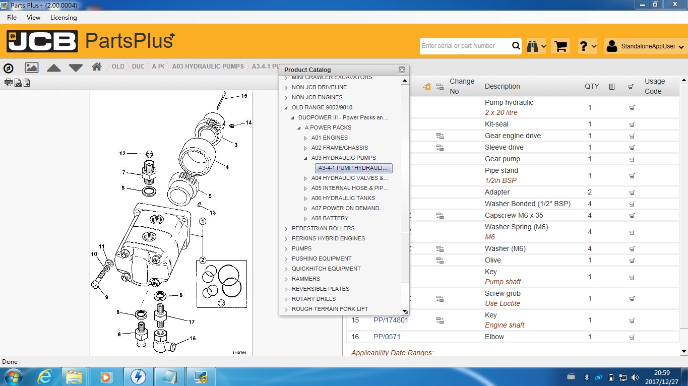Select PERKINS HYBRID ENGINES tree item

[328, 238]
